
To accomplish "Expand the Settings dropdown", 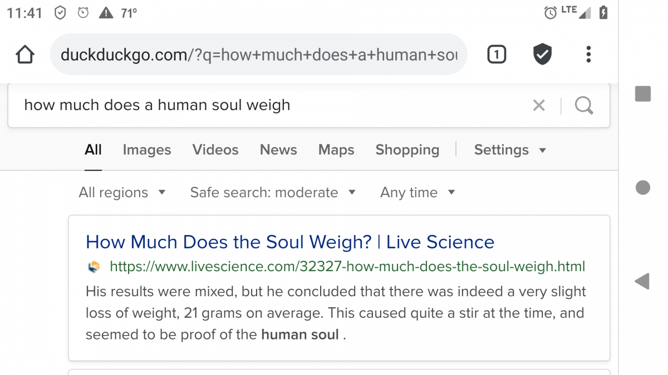I will 509,150.
